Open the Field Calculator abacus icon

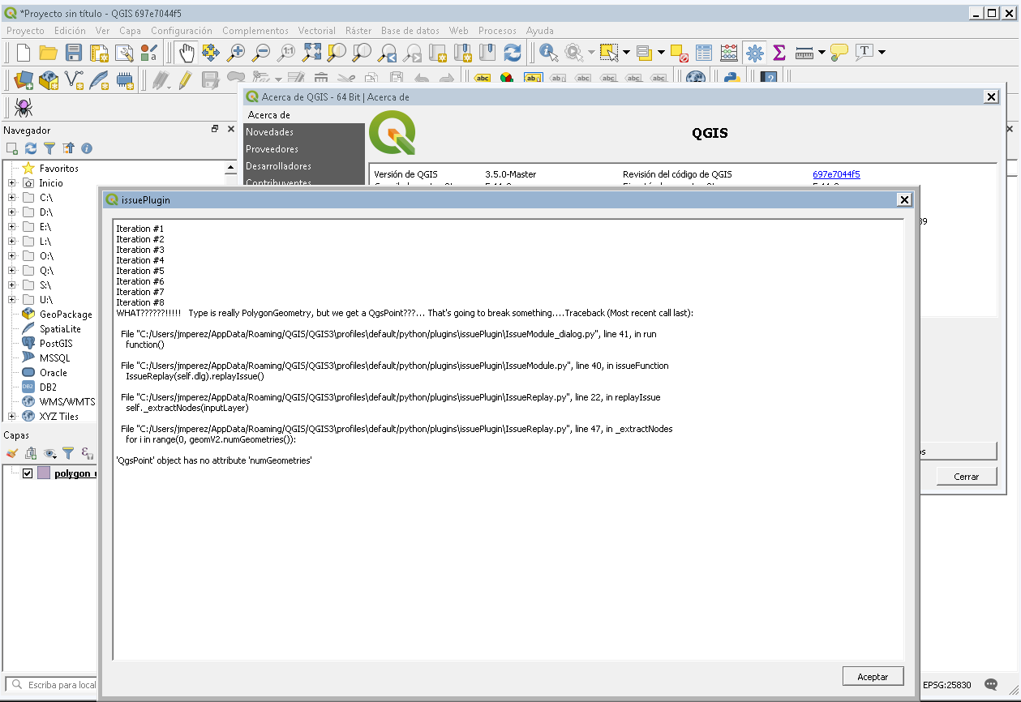pos(729,53)
